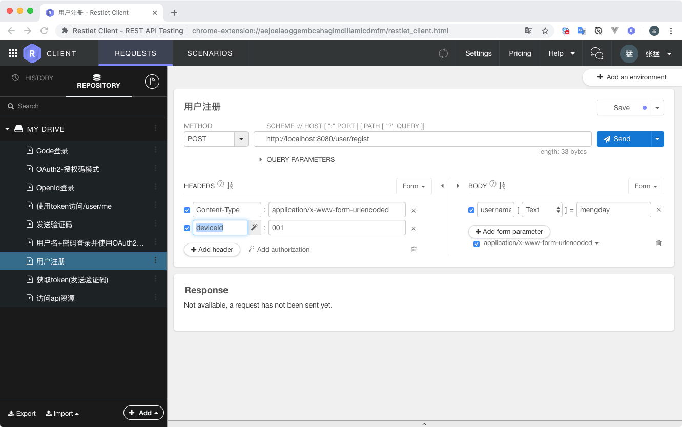
Task: Collapse the MY DRIVE tree
Action: pos(7,129)
